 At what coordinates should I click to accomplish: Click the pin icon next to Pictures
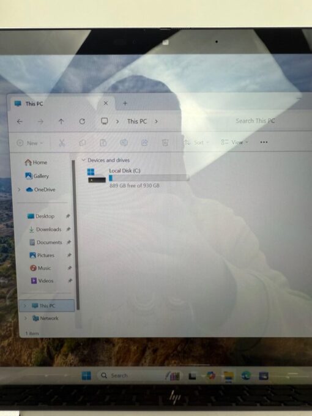pos(69,255)
